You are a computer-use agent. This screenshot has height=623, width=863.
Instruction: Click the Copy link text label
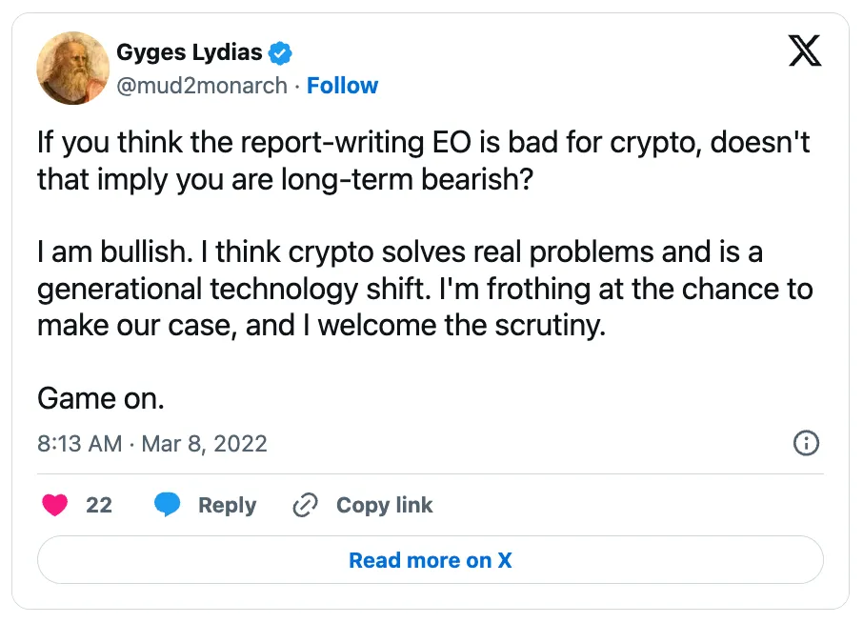(384, 505)
